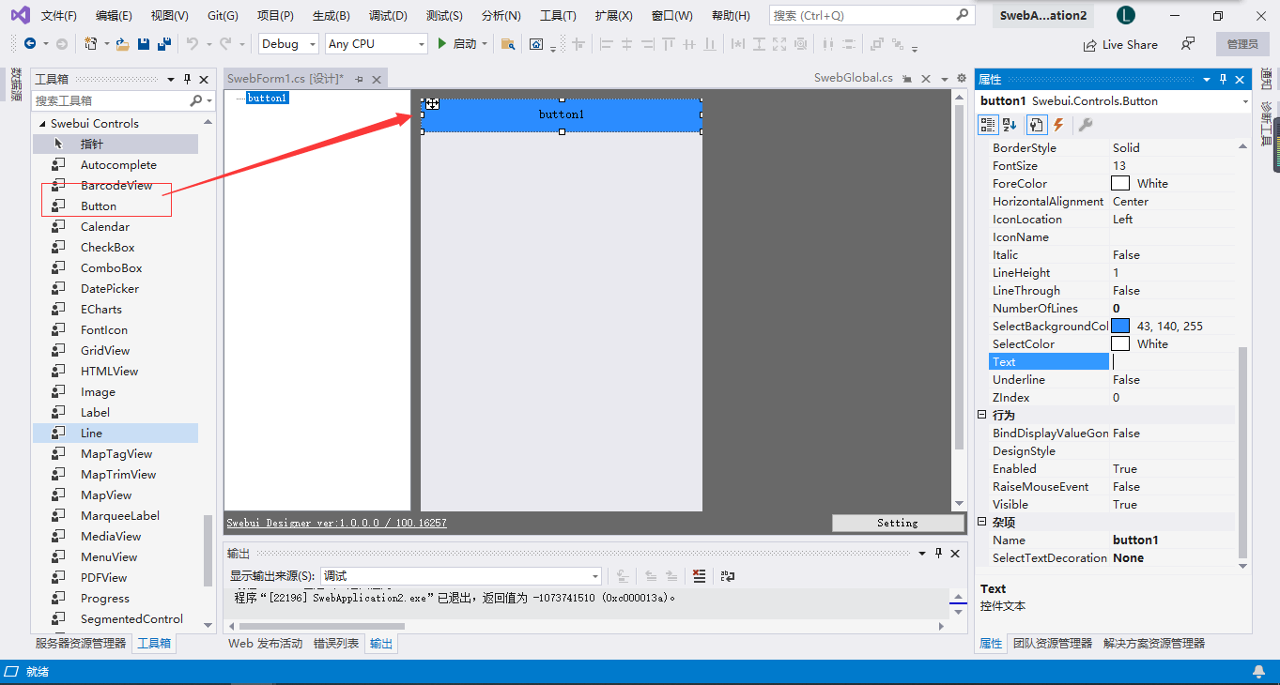This screenshot has height=685, width=1280.
Task: Click the Text property value field
Action: (x=1173, y=362)
